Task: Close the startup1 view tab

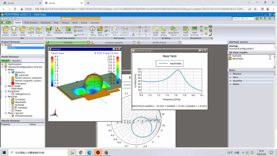Action: (x=88, y=42)
